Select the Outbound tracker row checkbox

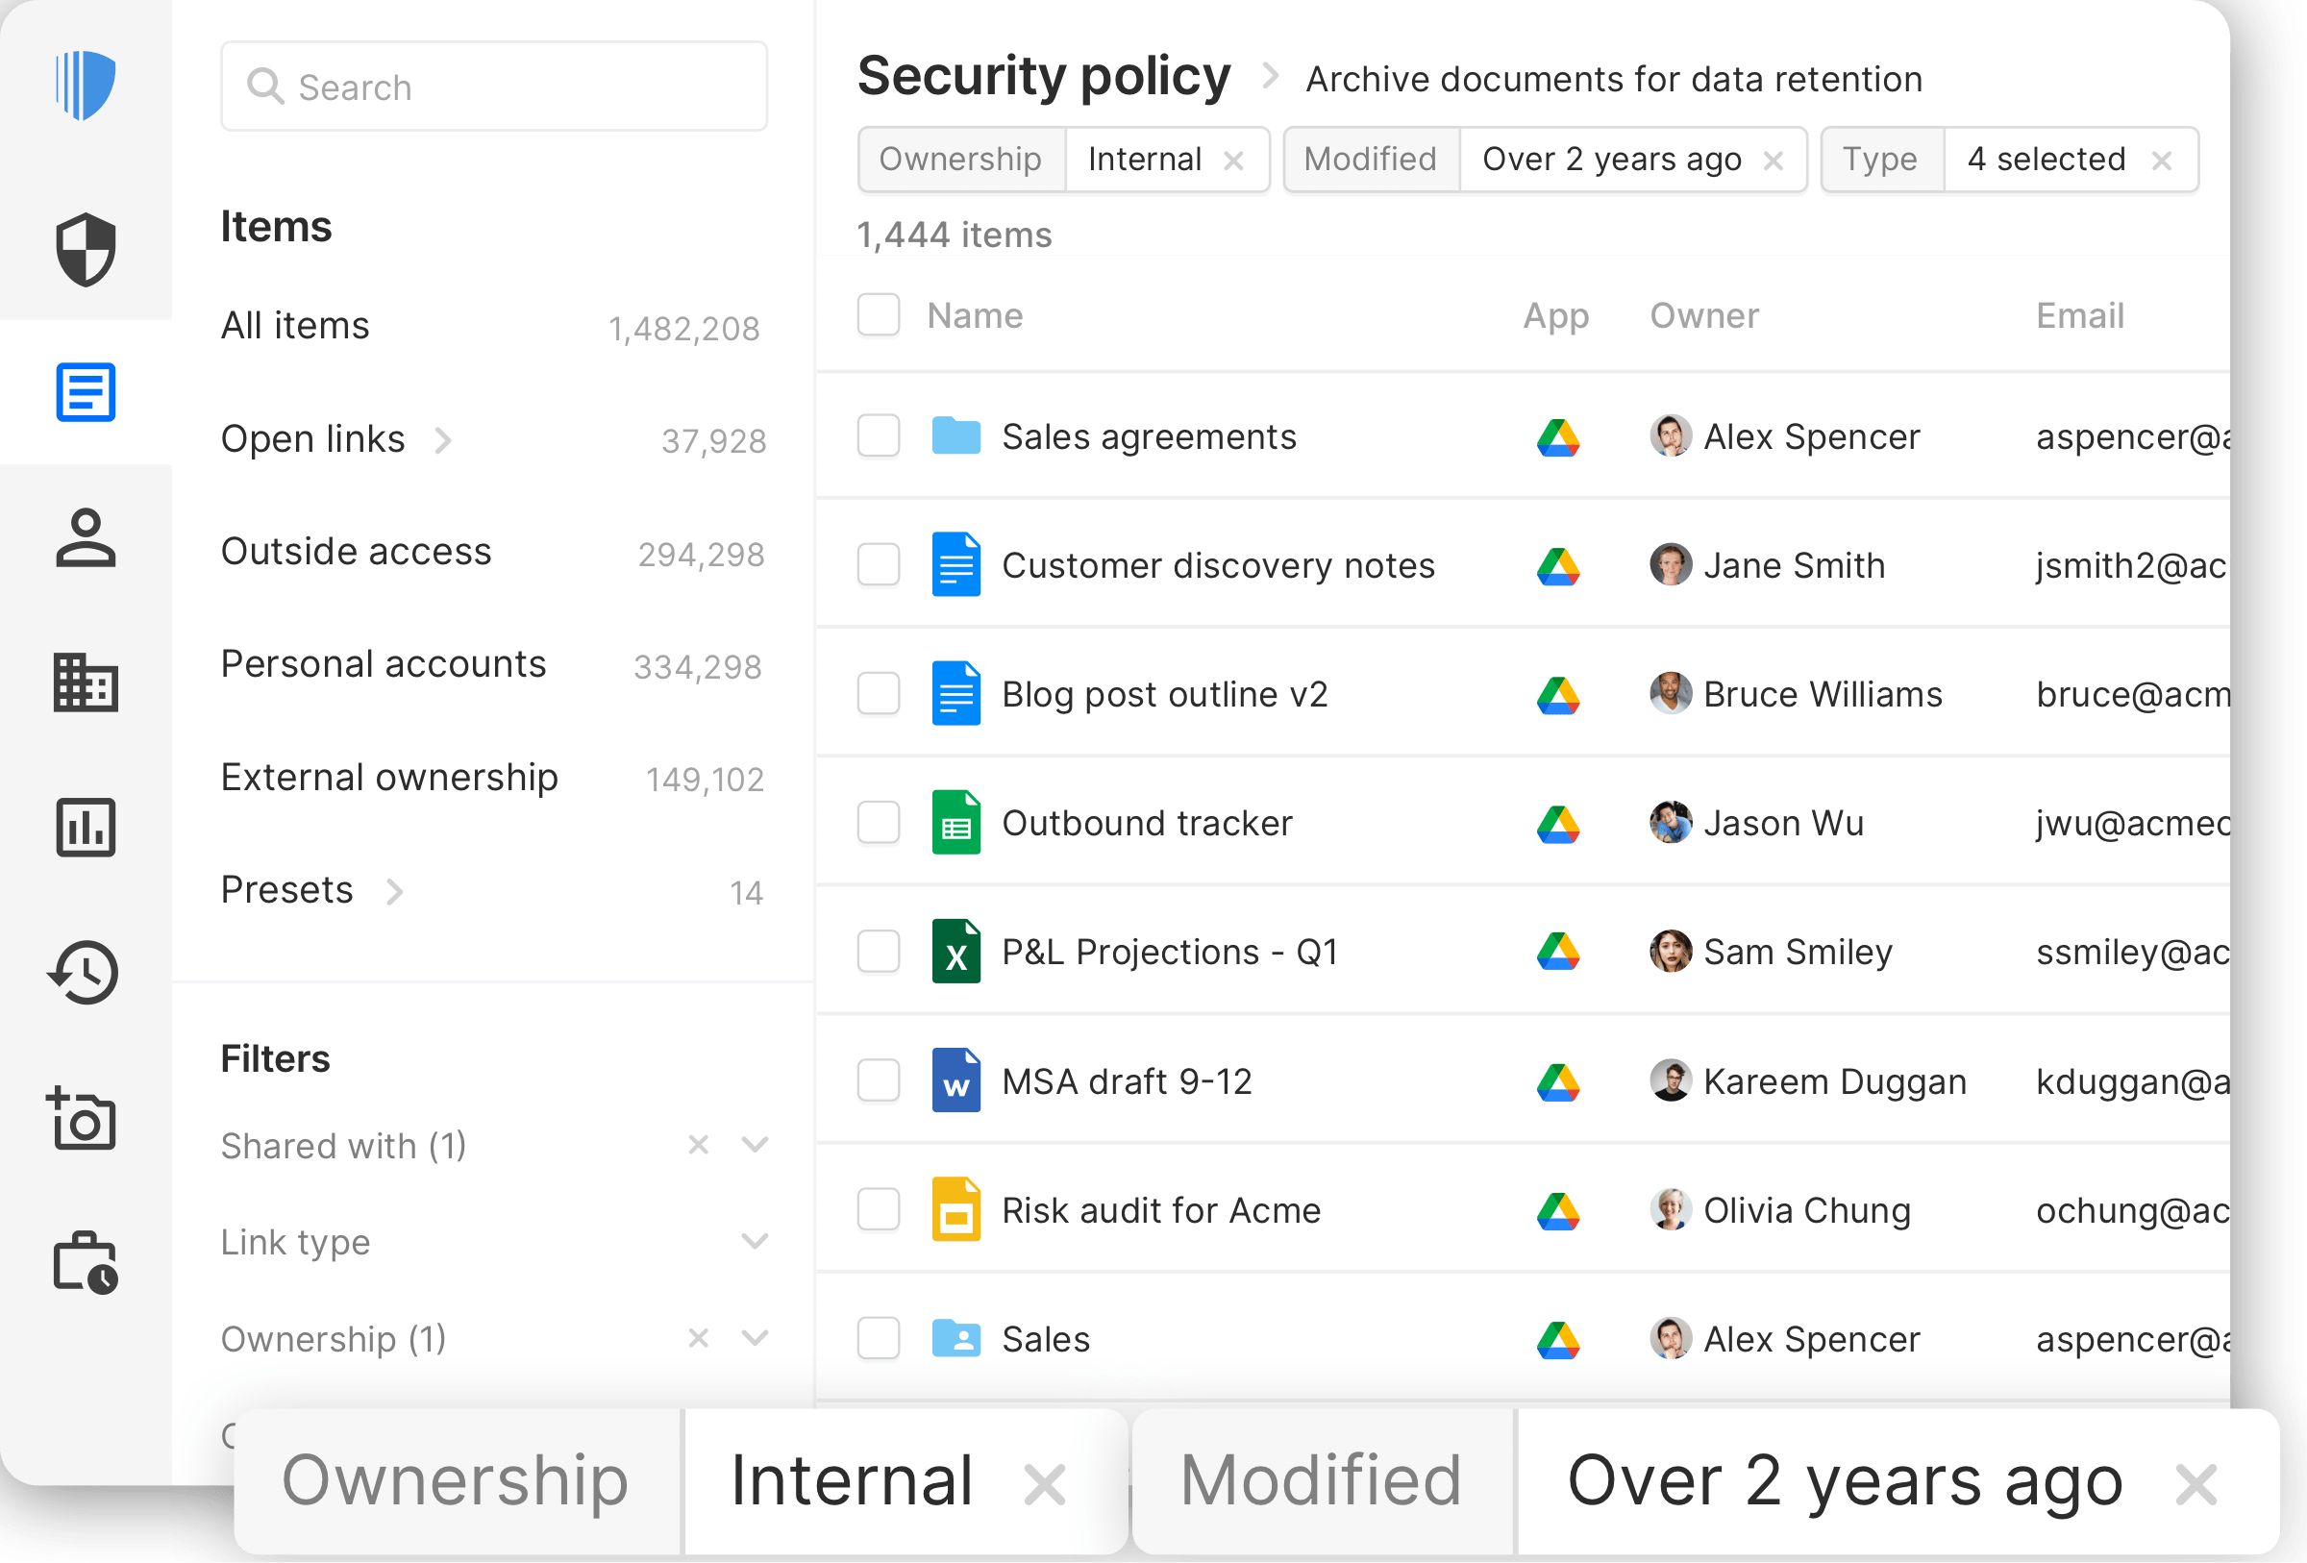click(879, 823)
